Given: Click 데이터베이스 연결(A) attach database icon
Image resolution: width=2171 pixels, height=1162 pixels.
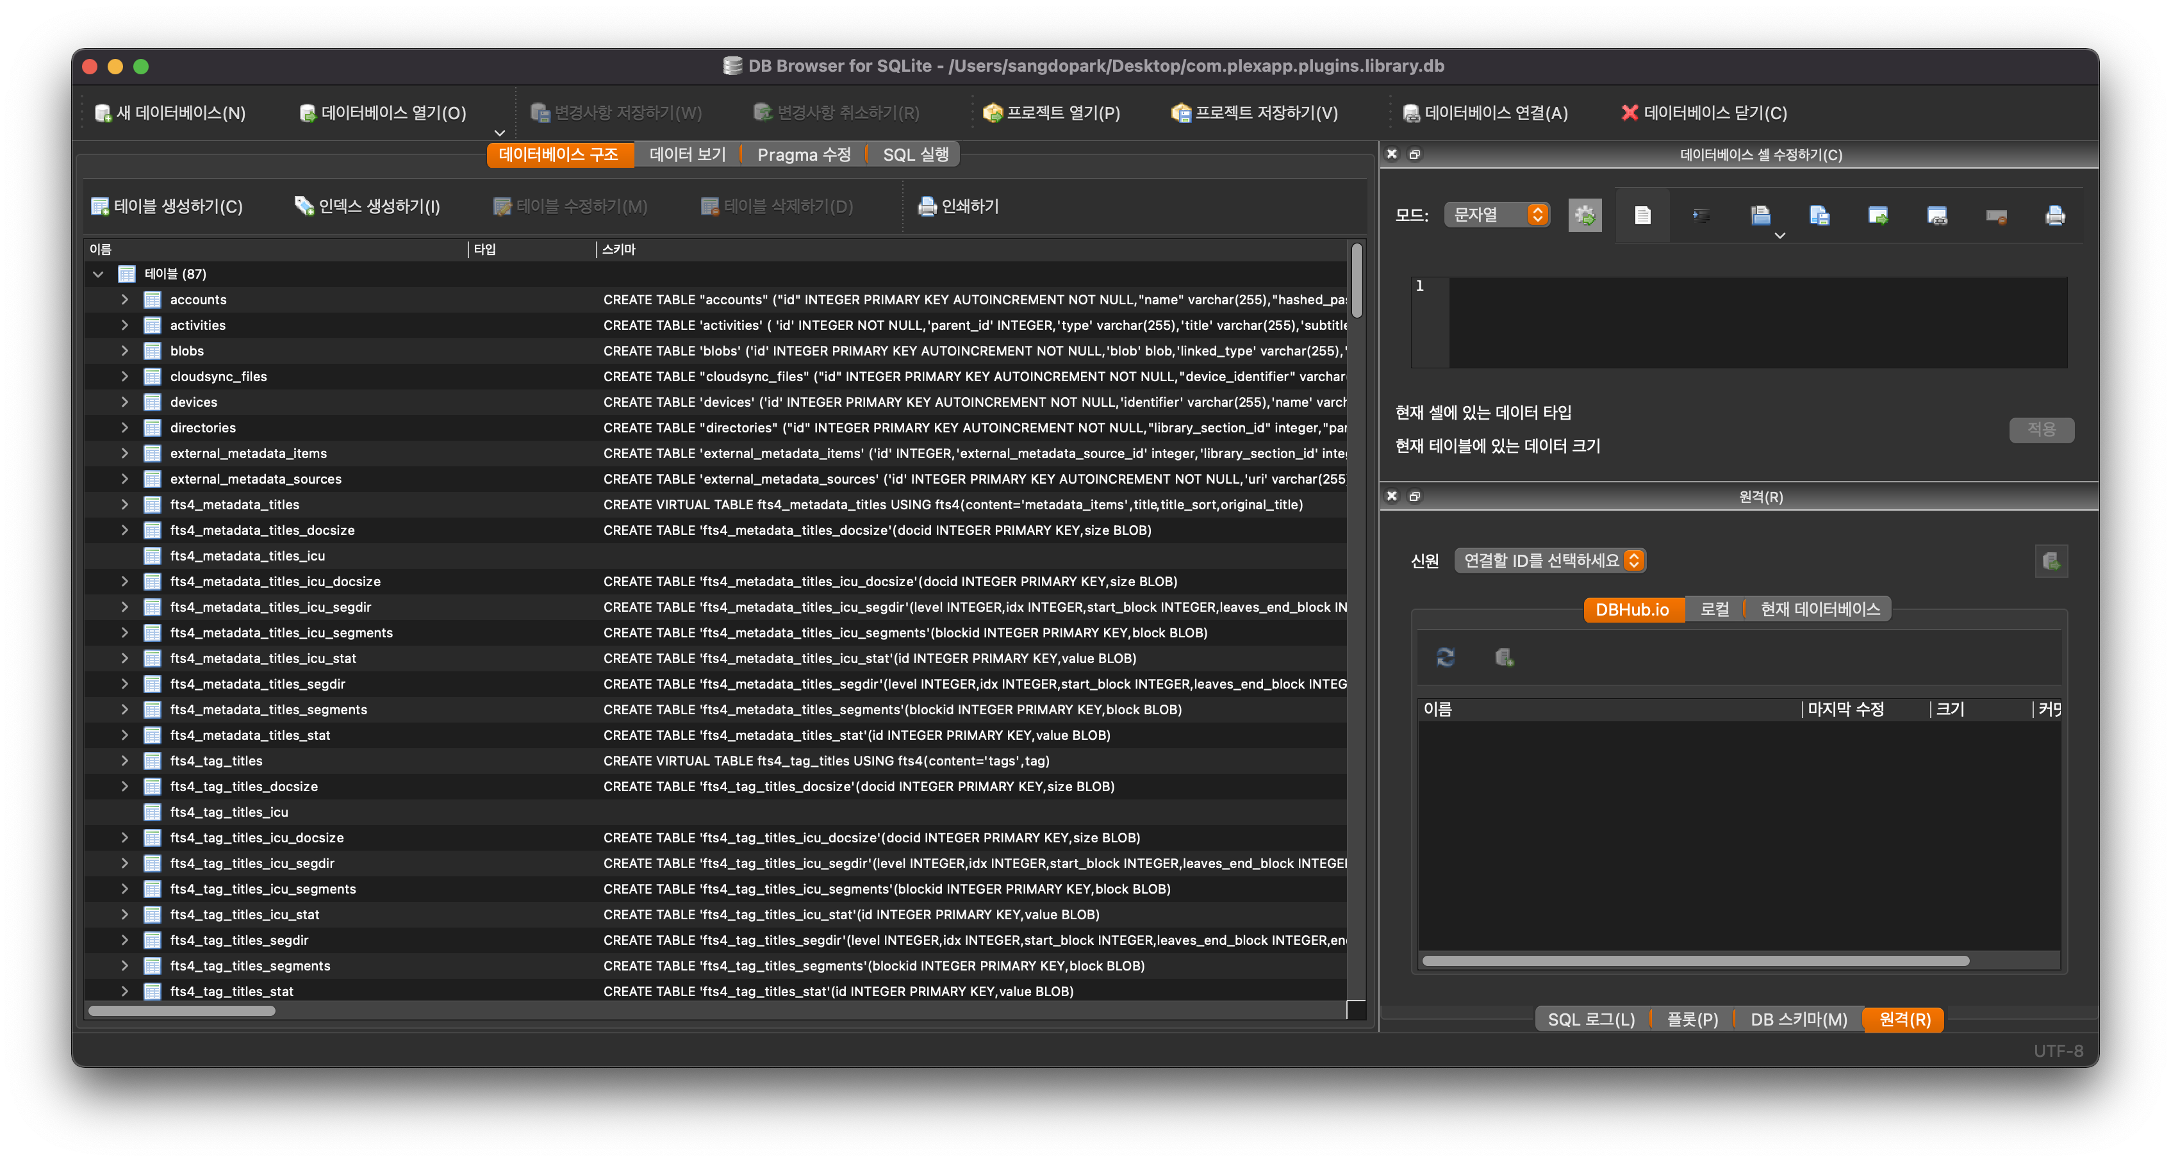Looking at the screenshot, I should pyautogui.click(x=1411, y=113).
